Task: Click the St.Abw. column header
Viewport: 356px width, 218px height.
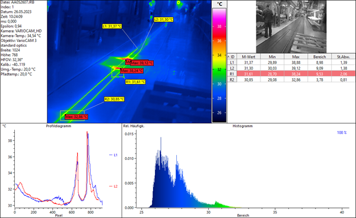Action: point(344,57)
